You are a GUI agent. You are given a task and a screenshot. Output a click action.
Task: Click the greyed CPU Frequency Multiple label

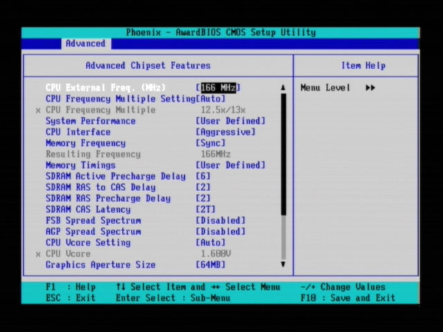(100, 110)
